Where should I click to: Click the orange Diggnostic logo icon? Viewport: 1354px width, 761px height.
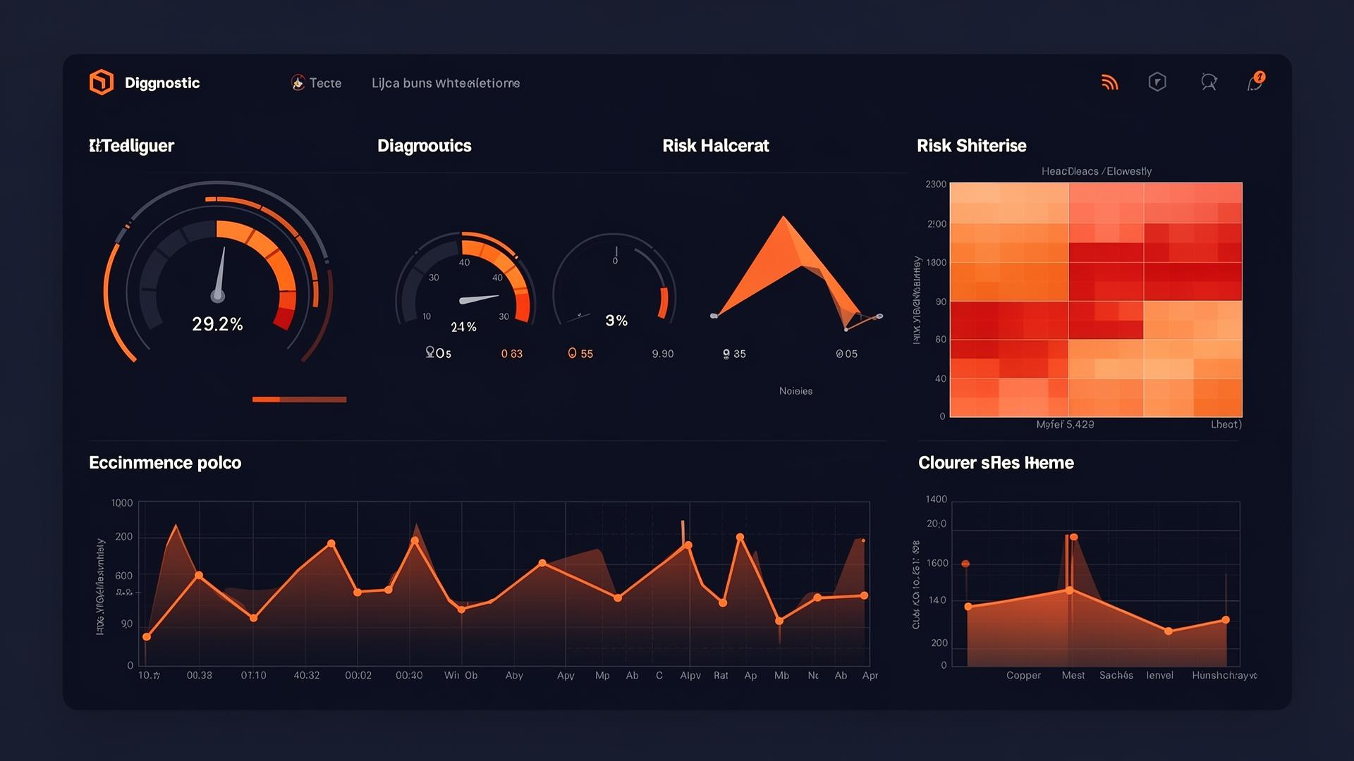102,82
